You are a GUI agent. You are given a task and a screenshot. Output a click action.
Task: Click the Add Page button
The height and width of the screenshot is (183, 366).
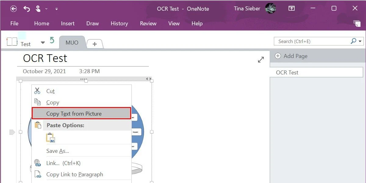point(291,56)
